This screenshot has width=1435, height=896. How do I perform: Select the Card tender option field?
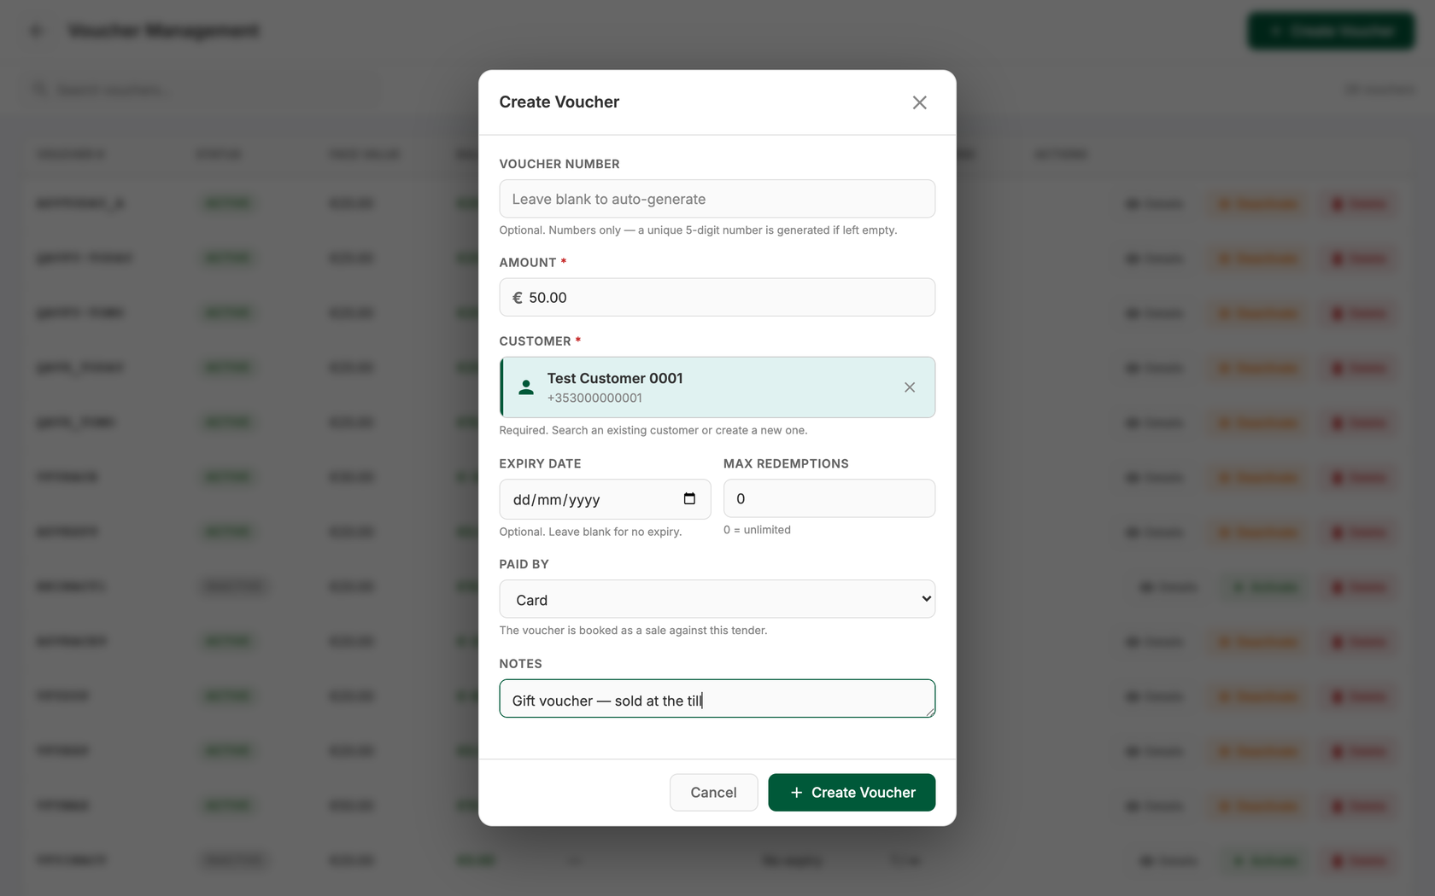[x=717, y=599]
